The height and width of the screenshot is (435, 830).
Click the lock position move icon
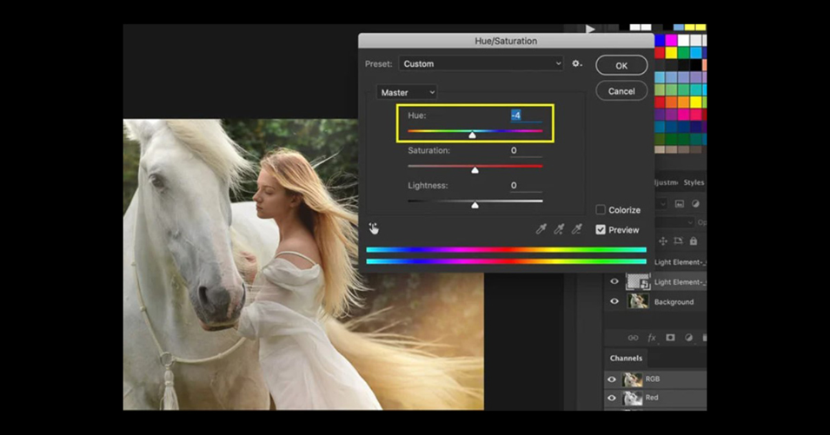(x=663, y=241)
